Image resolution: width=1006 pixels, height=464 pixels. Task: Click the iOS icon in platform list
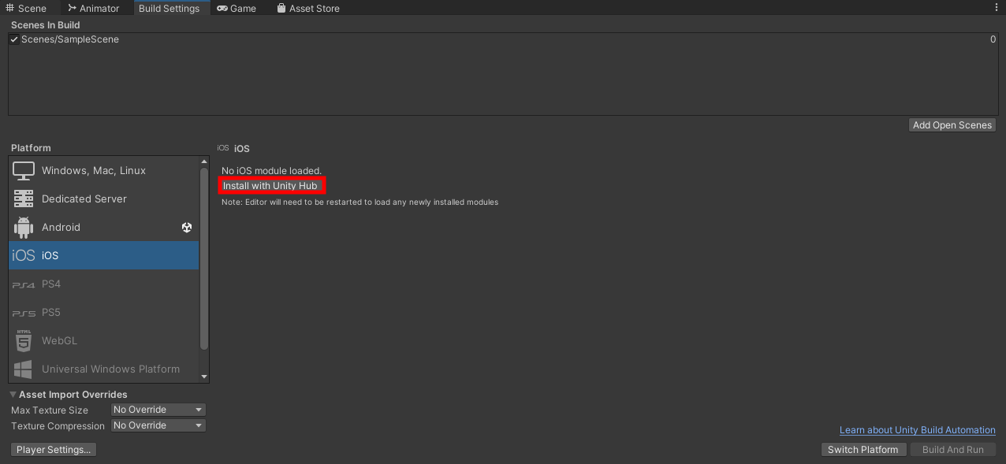click(x=24, y=255)
